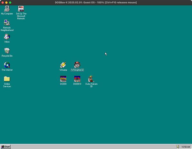Image resolution: width=192 pixels, height=149 pixels.
Task: Click the DOSBox-X window title text
Action: click(x=96, y=3)
